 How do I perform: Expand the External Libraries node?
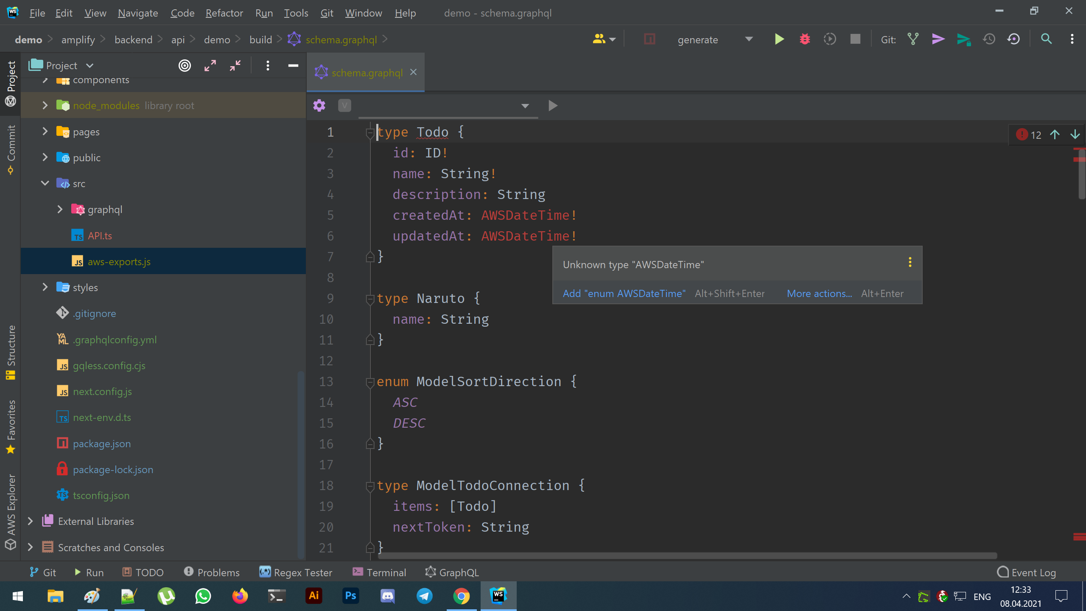coord(30,521)
